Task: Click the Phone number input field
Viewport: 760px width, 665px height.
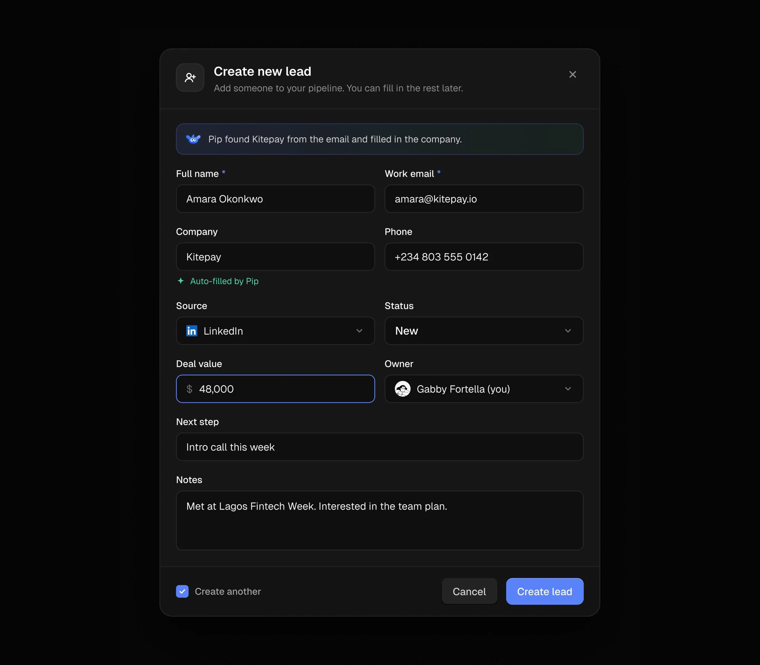Action: point(484,257)
